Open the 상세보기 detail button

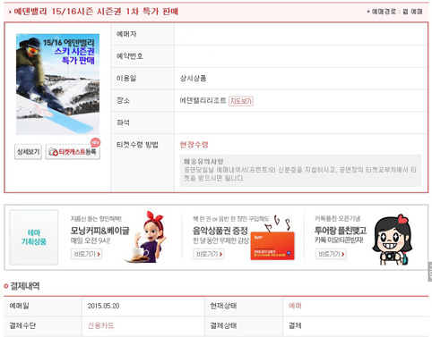[28, 152]
